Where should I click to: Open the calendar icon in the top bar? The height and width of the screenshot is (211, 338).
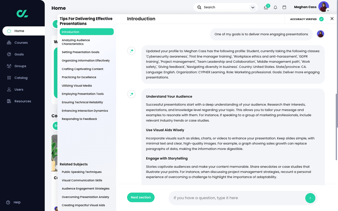(x=284, y=7)
